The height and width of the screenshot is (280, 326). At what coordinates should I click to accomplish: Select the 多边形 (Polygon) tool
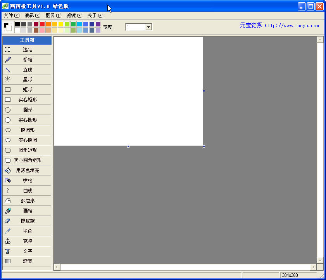26,200
